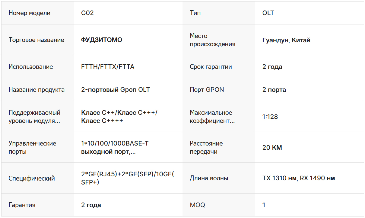Expand the truncated выходной порт value

pyautogui.click(x=108, y=152)
